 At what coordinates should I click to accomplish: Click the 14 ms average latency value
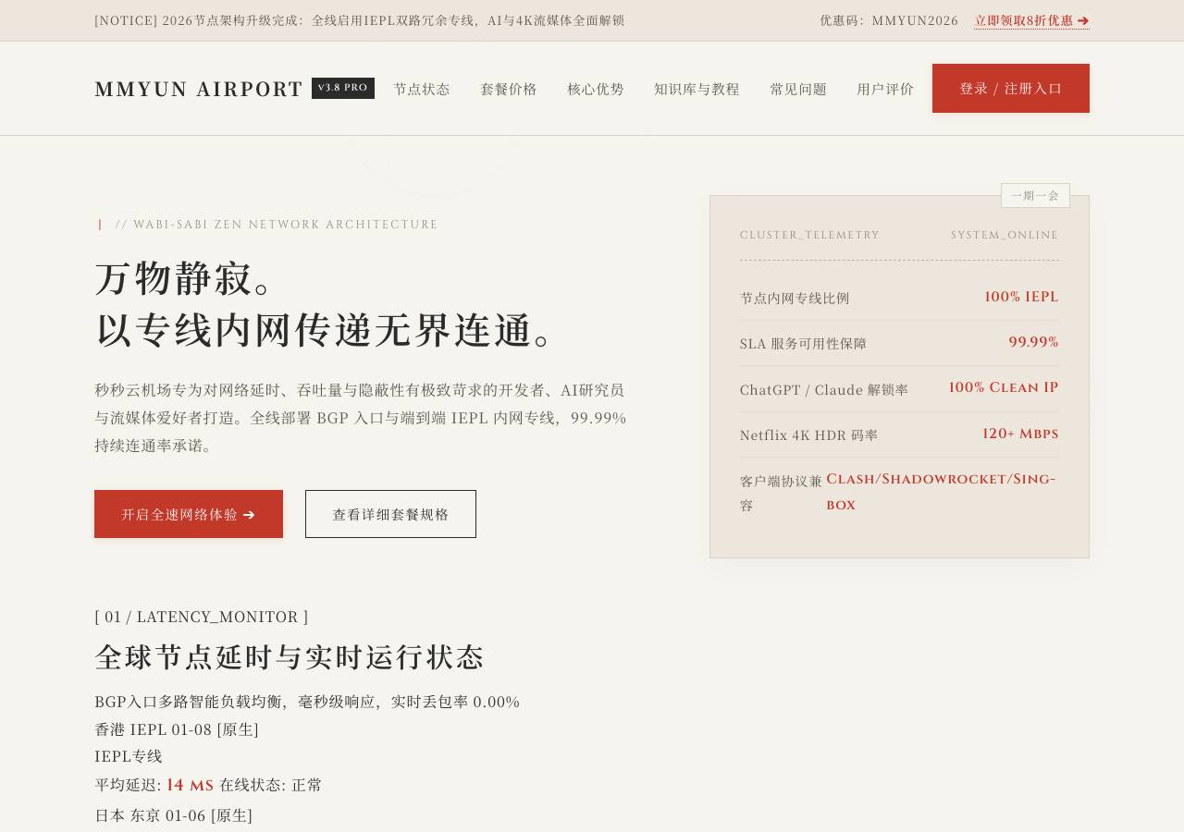coord(191,785)
